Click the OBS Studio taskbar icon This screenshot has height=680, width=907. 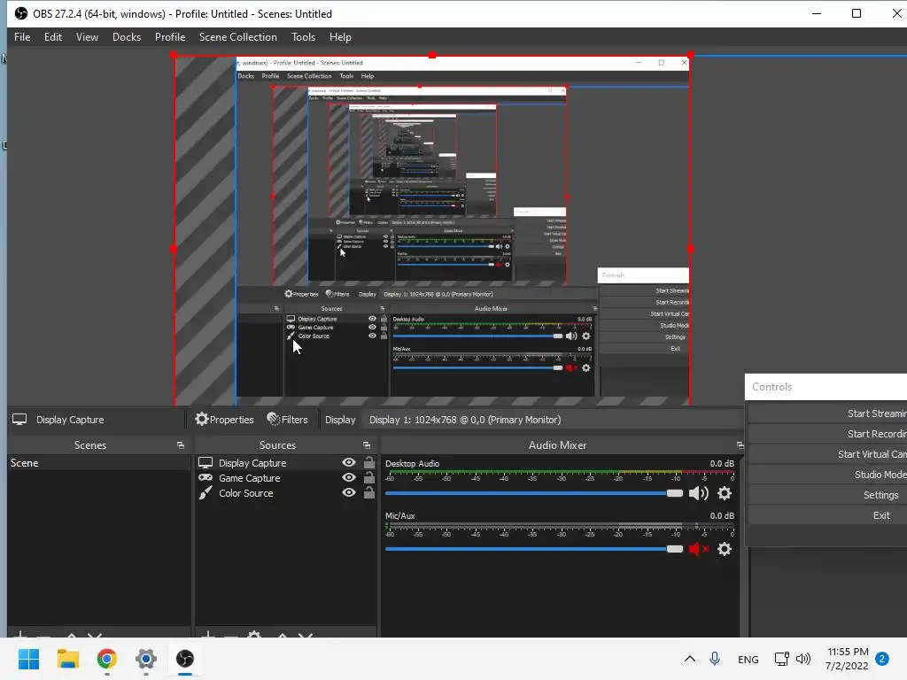pos(185,659)
